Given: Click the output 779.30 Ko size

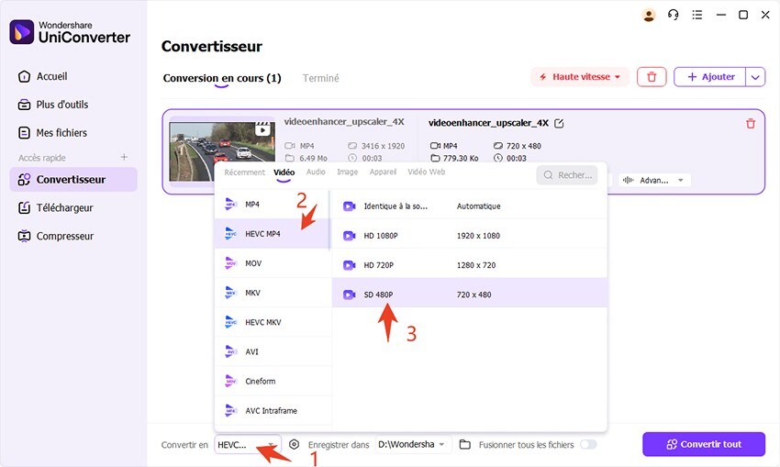Looking at the screenshot, I should coord(461,158).
